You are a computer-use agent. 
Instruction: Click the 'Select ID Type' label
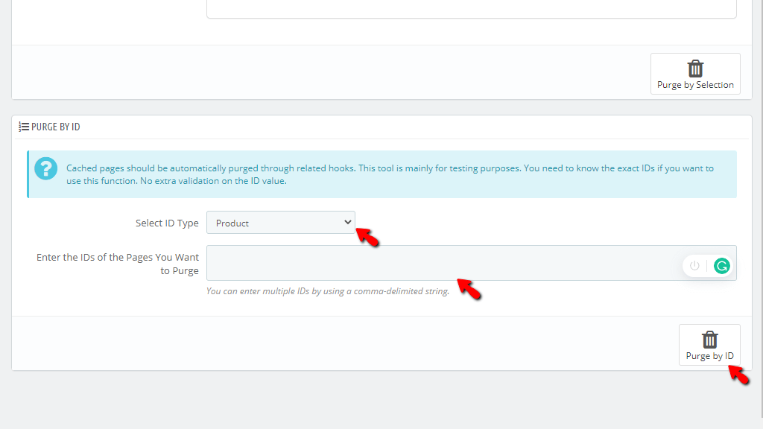point(167,223)
